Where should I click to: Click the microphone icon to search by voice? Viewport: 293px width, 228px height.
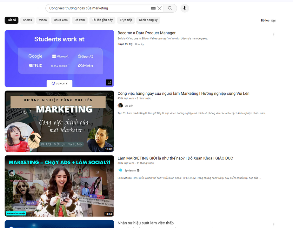(x=184, y=8)
